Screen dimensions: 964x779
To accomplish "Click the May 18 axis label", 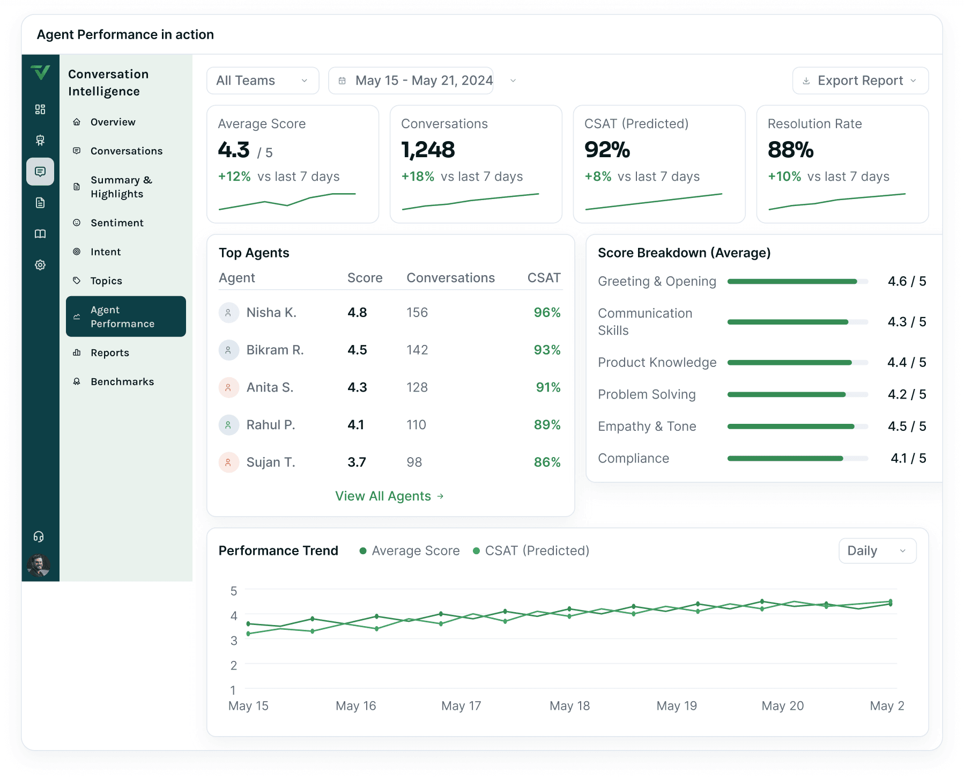I will [569, 706].
